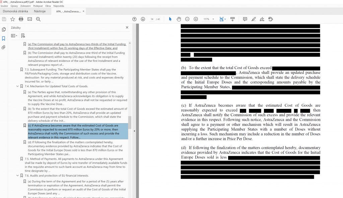Collapse the 7.6 Audits and protection bookmark
This screenshot has width=343, height=198.
click(17, 176)
